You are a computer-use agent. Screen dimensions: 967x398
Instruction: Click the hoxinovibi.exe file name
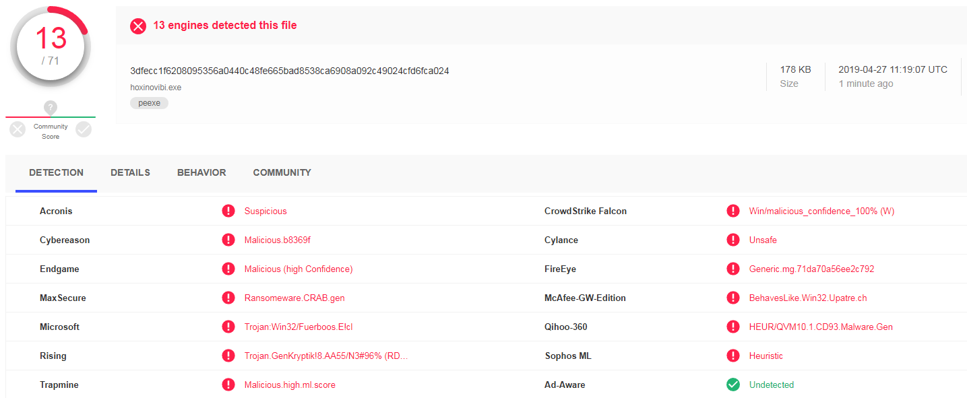pyautogui.click(x=156, y=88)
